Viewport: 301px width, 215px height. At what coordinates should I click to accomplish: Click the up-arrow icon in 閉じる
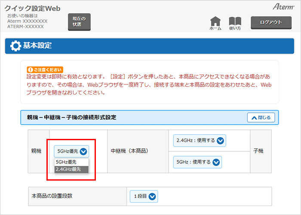click(x=254, y=117)
